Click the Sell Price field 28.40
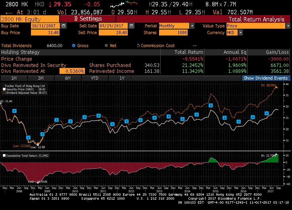This screenshot has height=210, width=292. [113, 33]
